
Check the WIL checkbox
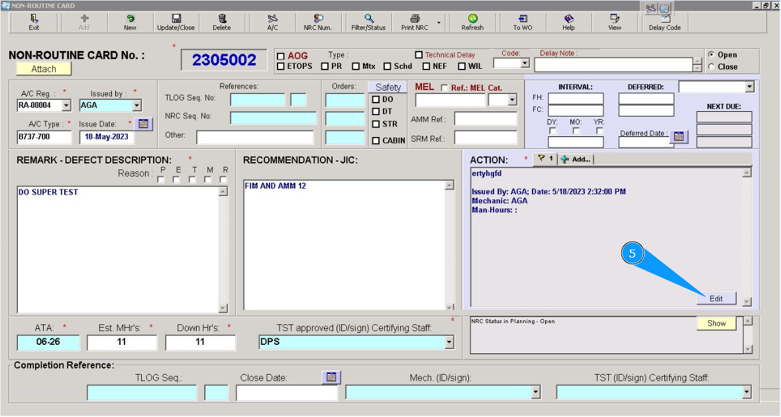462,66
